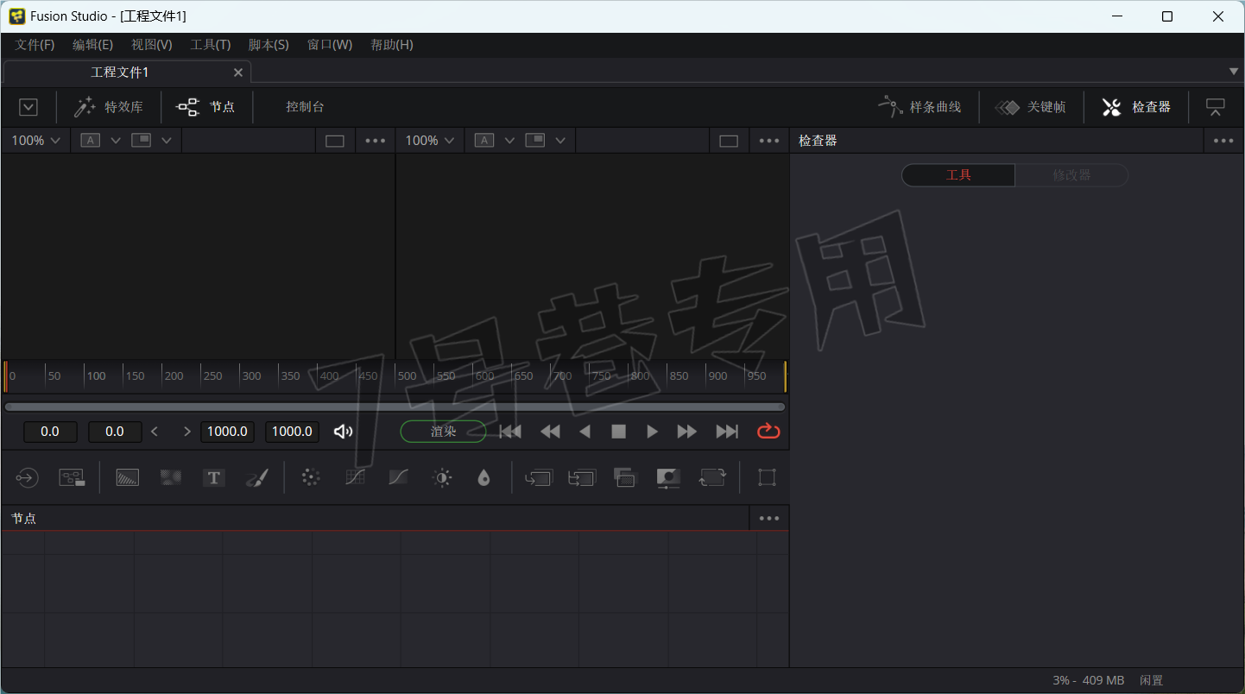
Task: Play the composition forward
Action: tap(653, 432)
